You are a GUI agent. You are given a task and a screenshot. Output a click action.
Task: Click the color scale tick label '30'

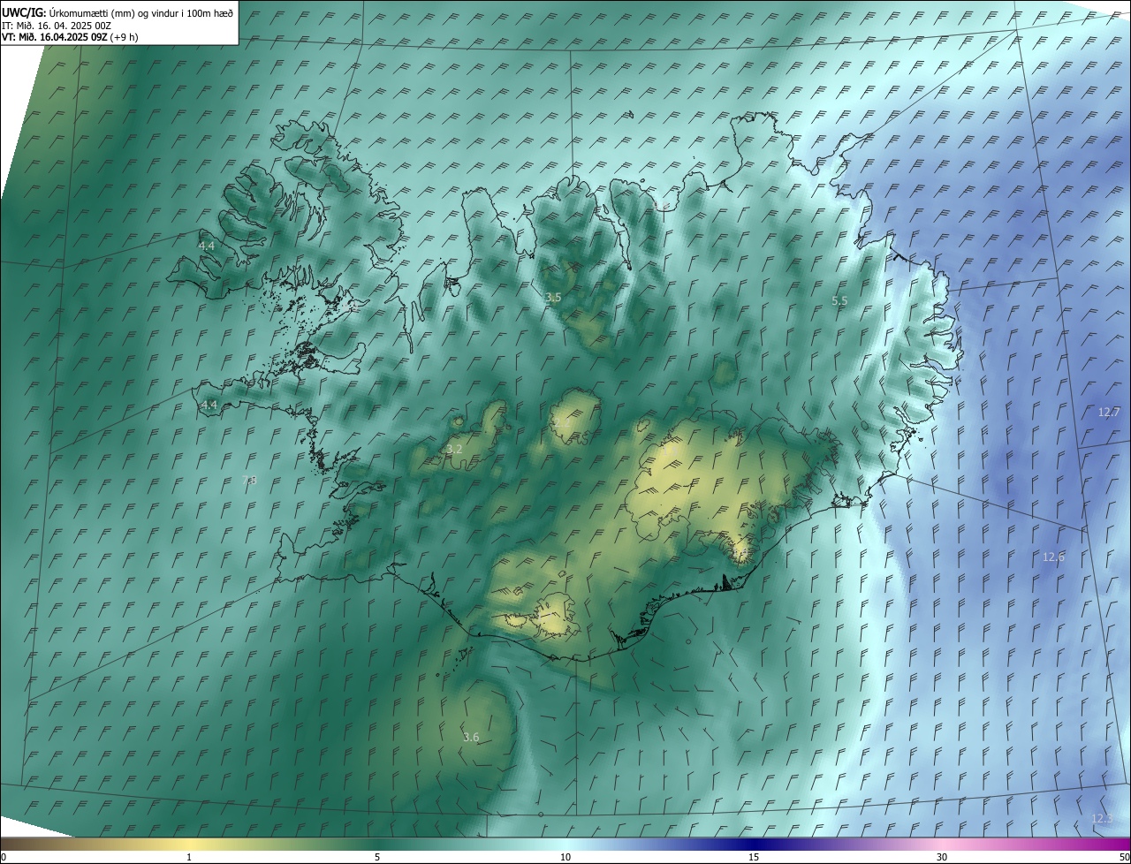pos(942,857)
